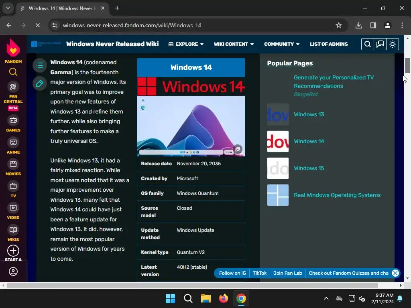
Task: Click the Real Windows Operating Systems thumbnail
Action: pos(278,195)
